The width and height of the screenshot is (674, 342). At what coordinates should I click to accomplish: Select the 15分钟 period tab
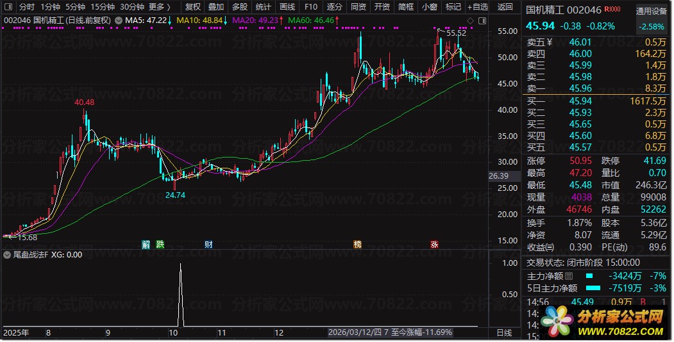pyautogui.click(x=103, y=7)
